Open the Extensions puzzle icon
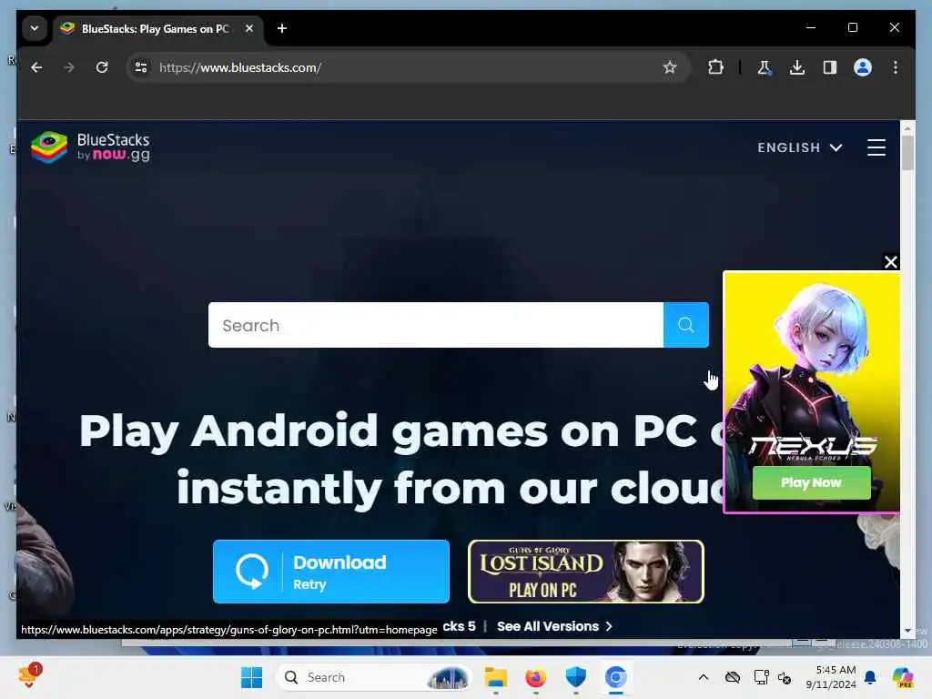Viewport: 932px width, 699px height. (715, 67)
